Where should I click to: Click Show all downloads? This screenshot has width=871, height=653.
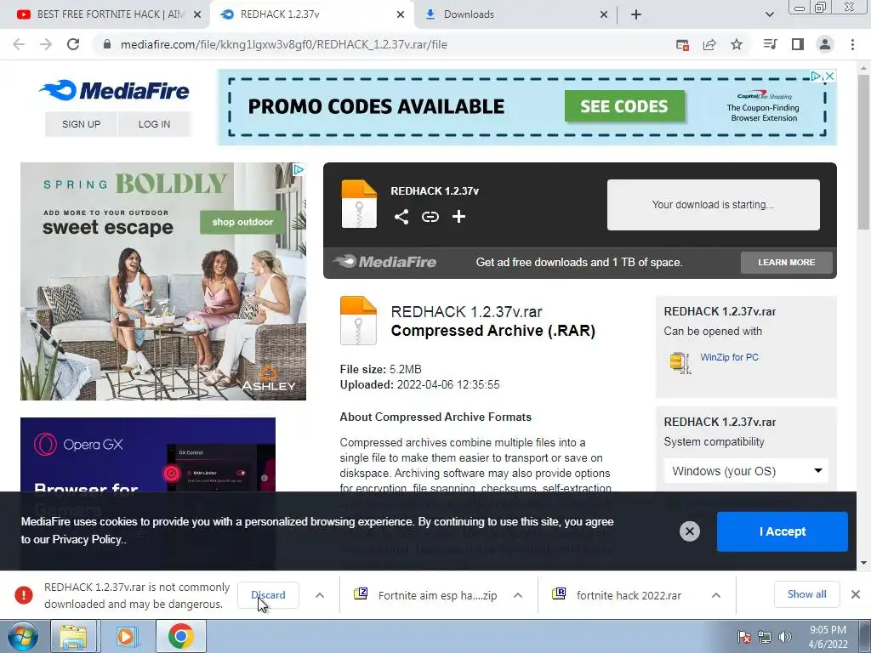pyautogui.click(x=806, y=594)
